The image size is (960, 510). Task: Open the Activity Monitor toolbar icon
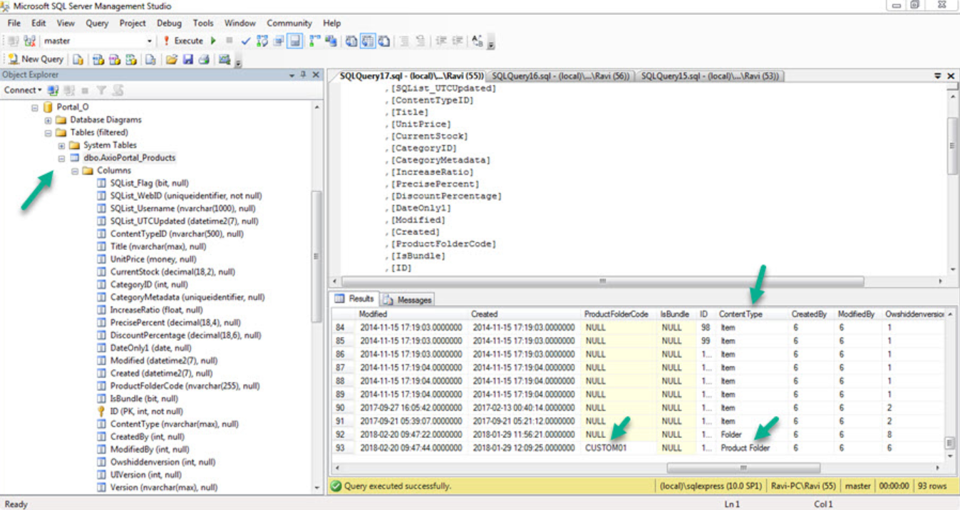224,60
